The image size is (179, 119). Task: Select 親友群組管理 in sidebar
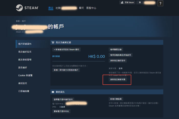coord(25,60)
